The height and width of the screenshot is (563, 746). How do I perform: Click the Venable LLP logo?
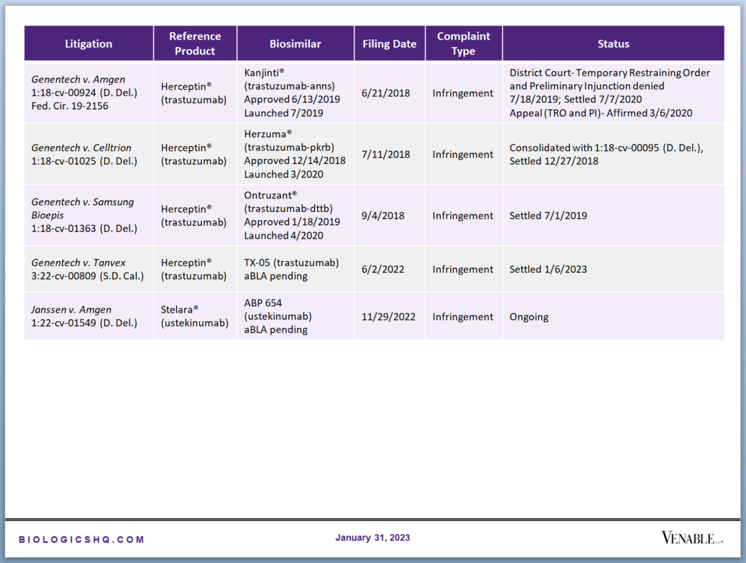click(692, 537)
